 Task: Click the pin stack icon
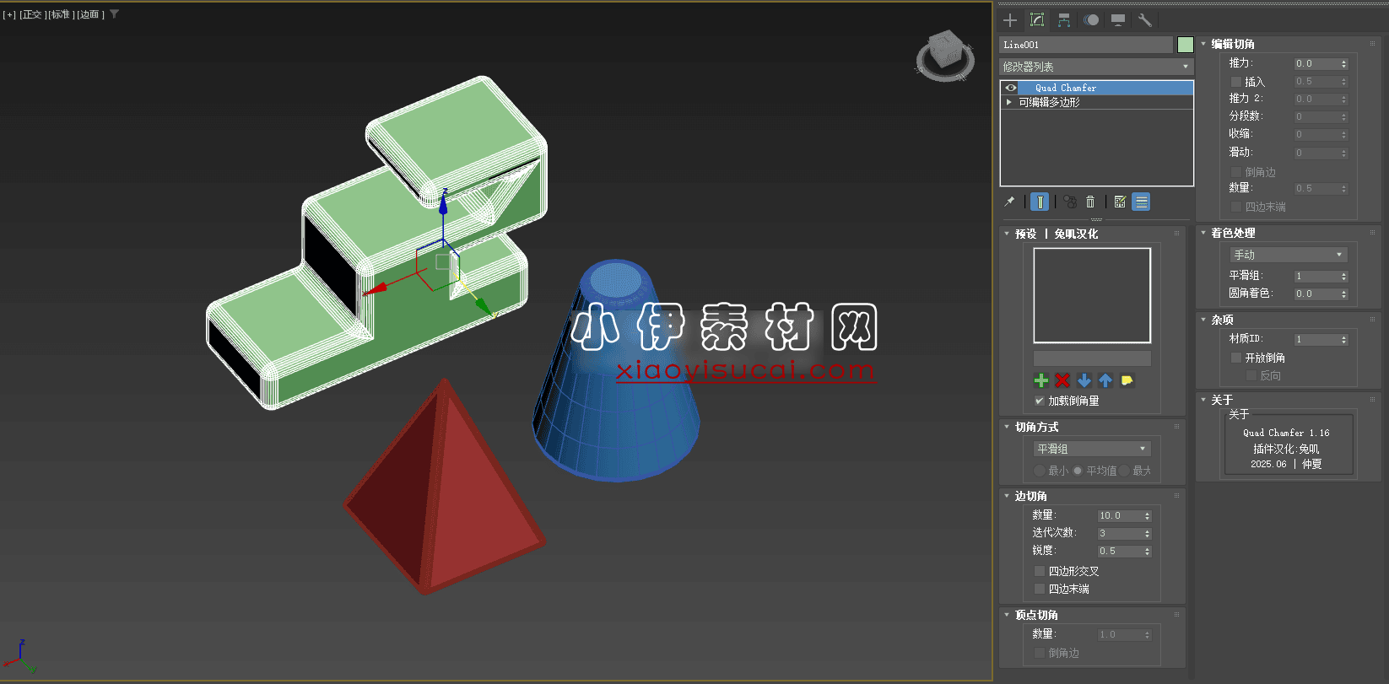click(x=1009, y=202)
